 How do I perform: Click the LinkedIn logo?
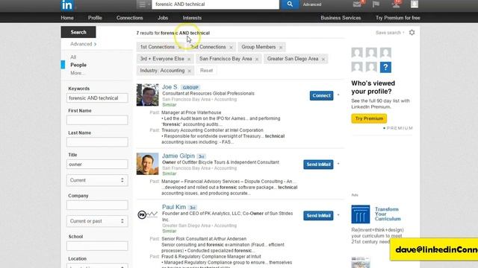coord(66,5)
